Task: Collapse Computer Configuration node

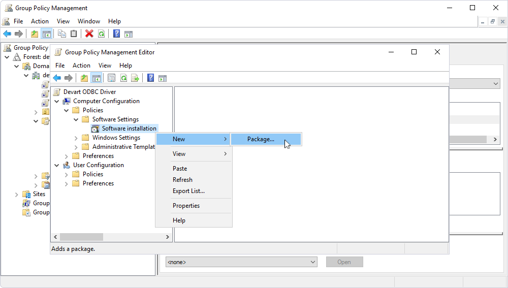Action: (57, 102)
